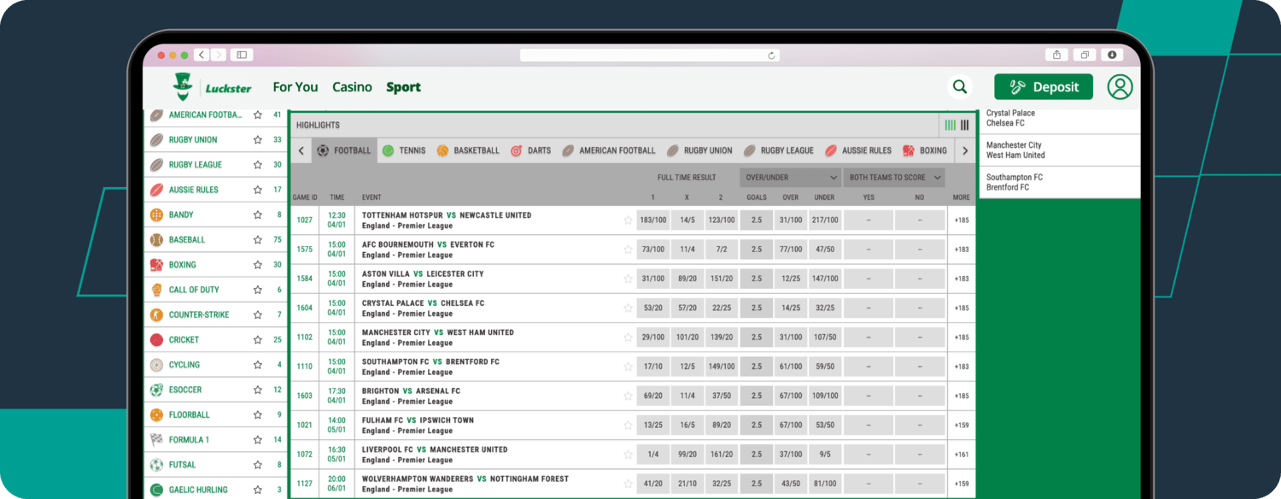1281x499 pixels.
Task: Click the browser downloads icon
Action: [x=1112, y=55]
